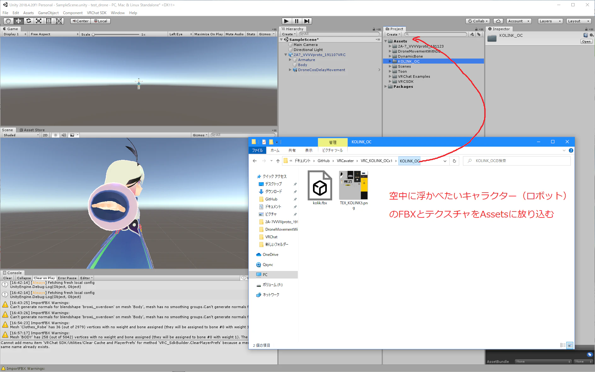Toggle 2D mode in Scene view
Viewport: 595px width, 372px height.
pyautogui.click(x=45, y=135)
